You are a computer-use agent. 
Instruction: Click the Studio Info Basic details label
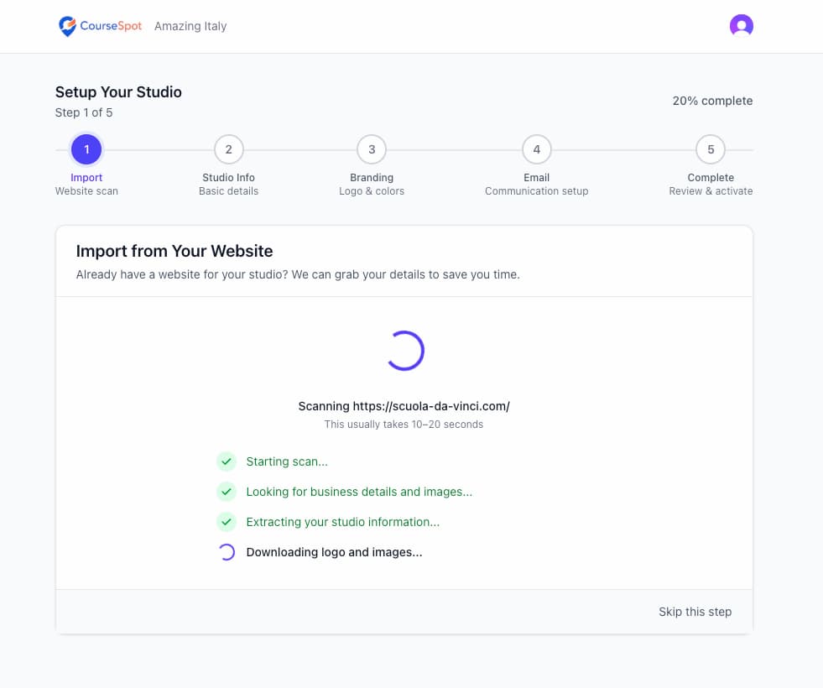228,184
